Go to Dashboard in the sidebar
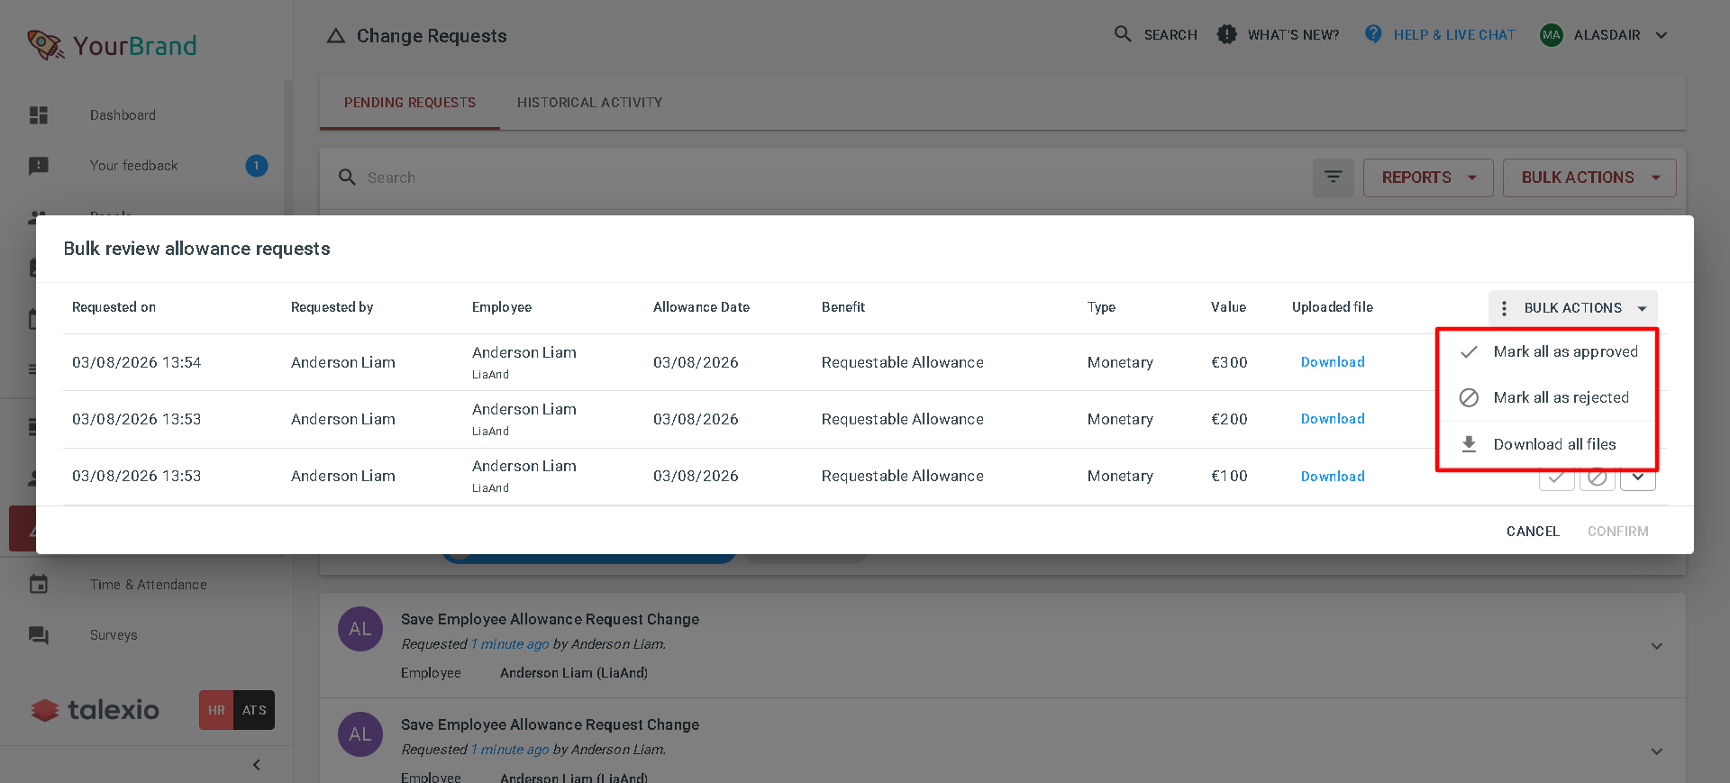The height and width of the screenshot is (783, 1730). coord(123,115)
